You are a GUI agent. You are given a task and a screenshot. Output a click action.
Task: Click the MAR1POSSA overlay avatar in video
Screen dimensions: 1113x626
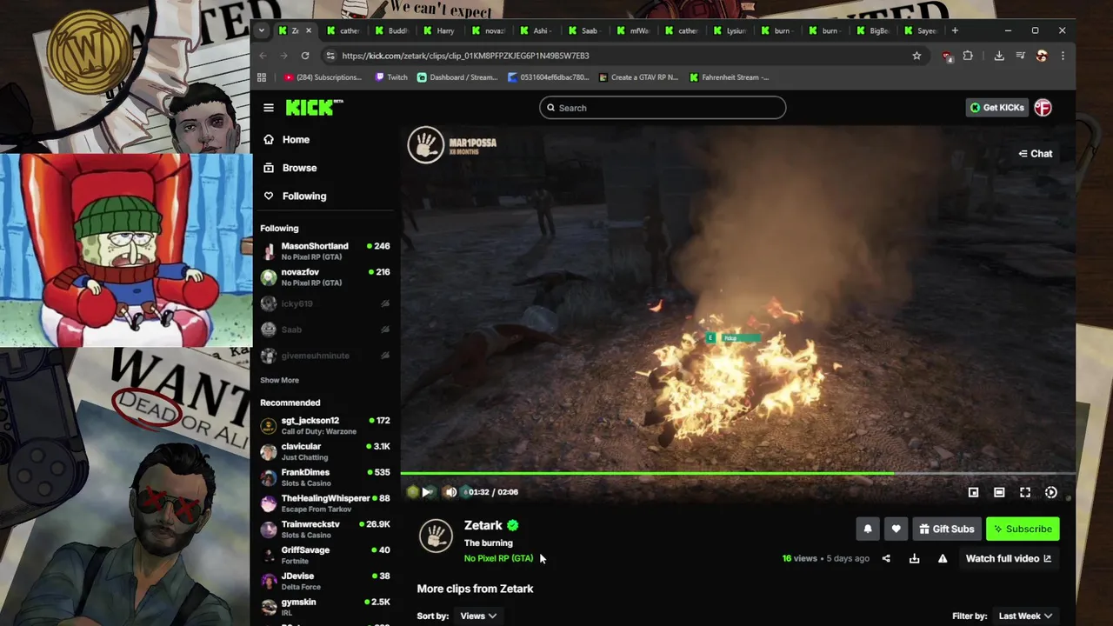click(426, 145)
